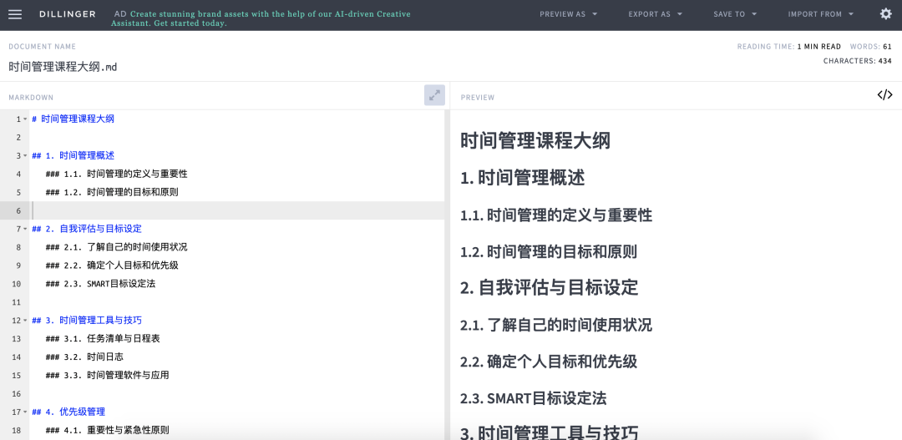The width and height of the screenshot is (902, 440).
Task: Click preview heading '2.2. 确定个人目标和优先级'
Action: [x=548, y=362]
